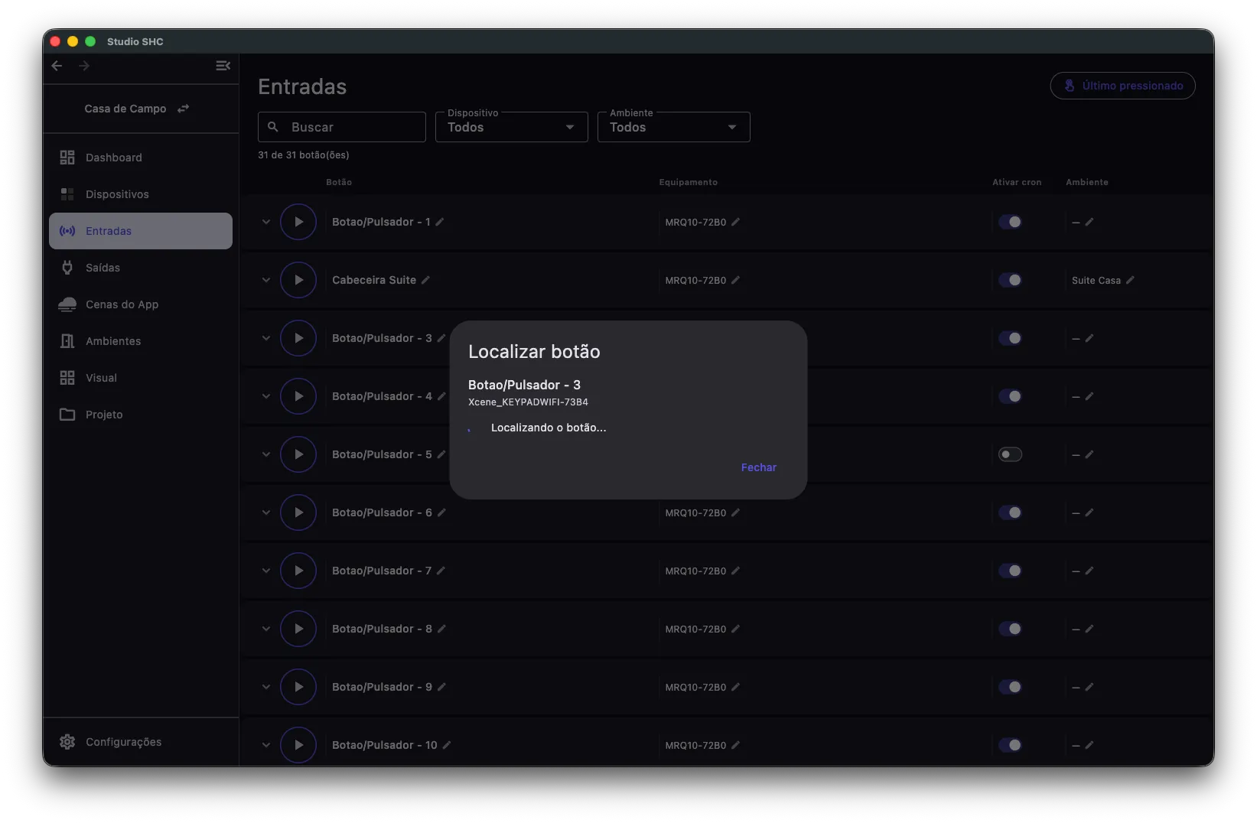The width and height of the screenshot is (1257, 823).
Task: Play the Cabeceira Suite button test
Action: click(x=298, y=280)
